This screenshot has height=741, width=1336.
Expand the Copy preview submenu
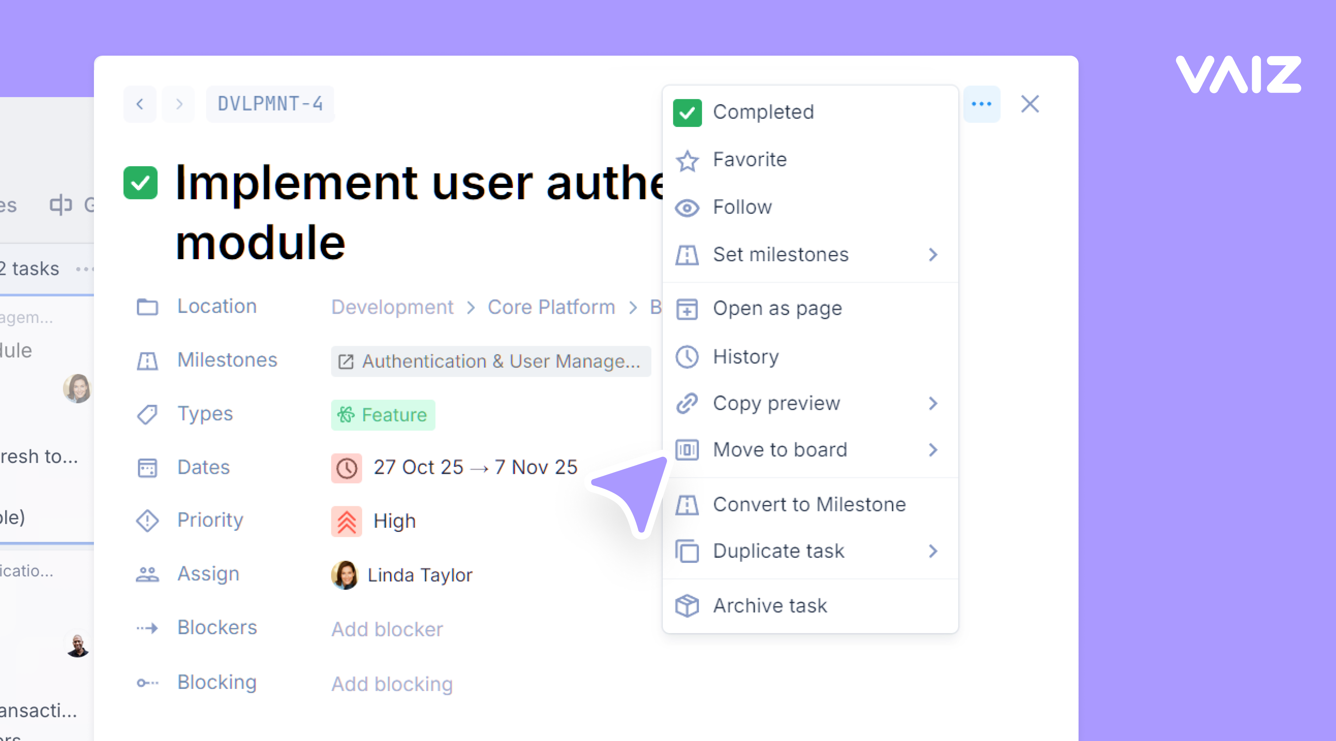coord(932,404)
